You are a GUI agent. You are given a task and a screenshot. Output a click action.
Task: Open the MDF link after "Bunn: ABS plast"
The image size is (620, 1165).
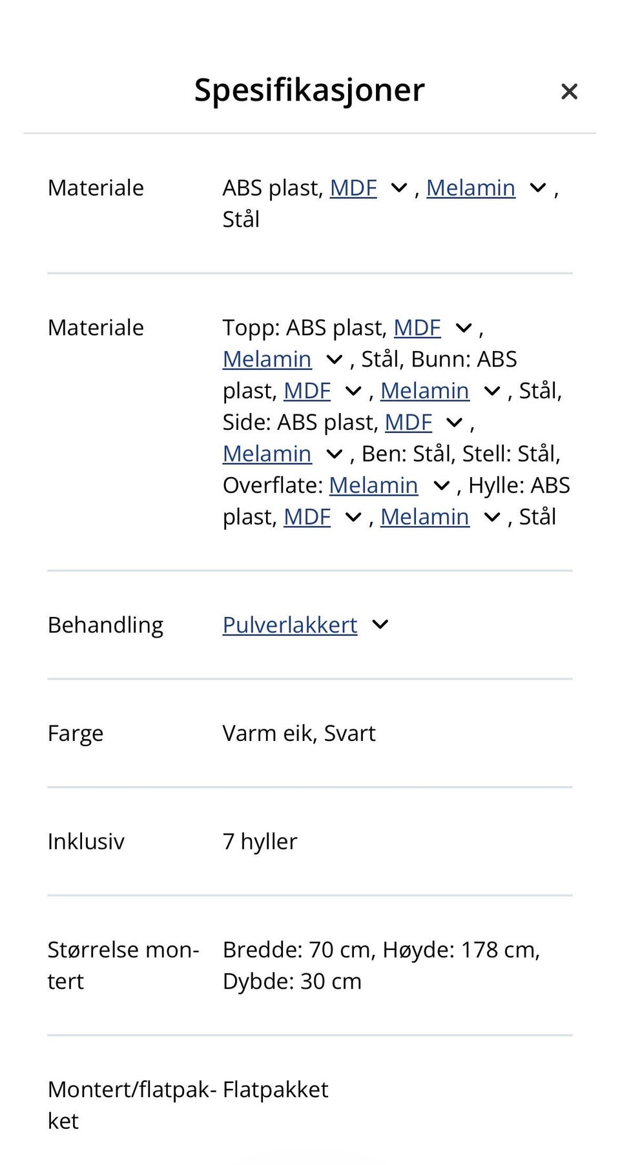307,390
